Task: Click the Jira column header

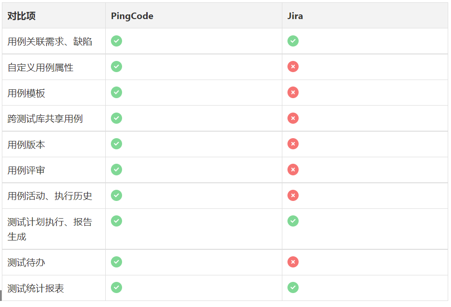Action: coord(295,16)
